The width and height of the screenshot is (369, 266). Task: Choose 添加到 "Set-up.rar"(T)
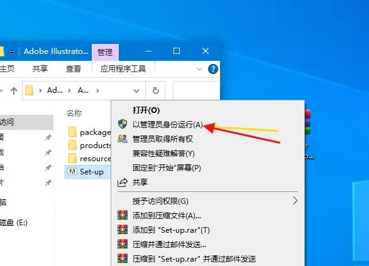pos(171,230)
